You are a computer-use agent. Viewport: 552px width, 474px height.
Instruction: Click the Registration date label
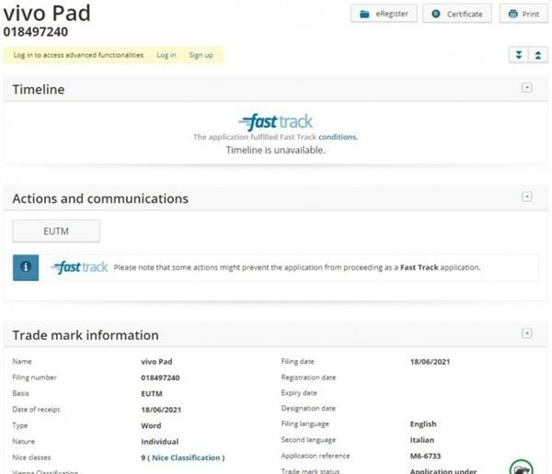308,378
